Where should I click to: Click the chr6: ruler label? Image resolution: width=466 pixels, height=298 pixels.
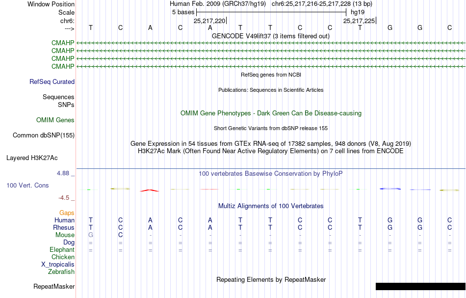tap(67, 21)
